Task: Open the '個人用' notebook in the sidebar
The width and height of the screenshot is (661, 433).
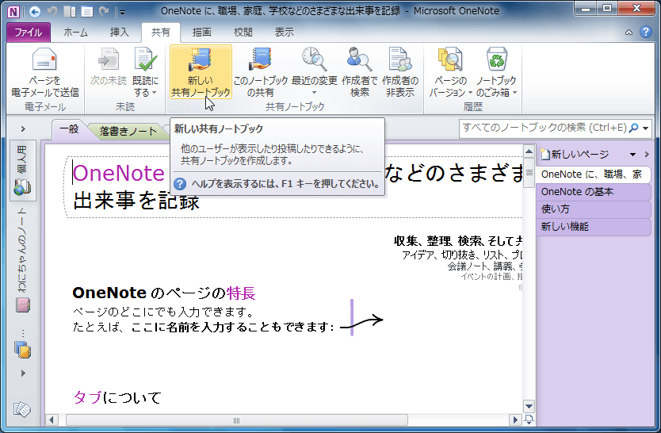Action: coord(22,171)
